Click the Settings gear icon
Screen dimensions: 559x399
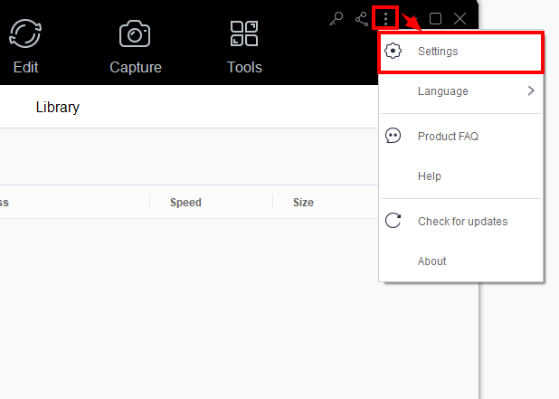[393, 51]
